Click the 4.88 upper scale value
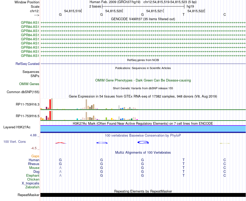This screenshot has width=246, height=201. pos(33,135)
